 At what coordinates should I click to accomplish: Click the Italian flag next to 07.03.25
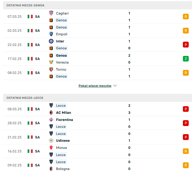[30, 17]
